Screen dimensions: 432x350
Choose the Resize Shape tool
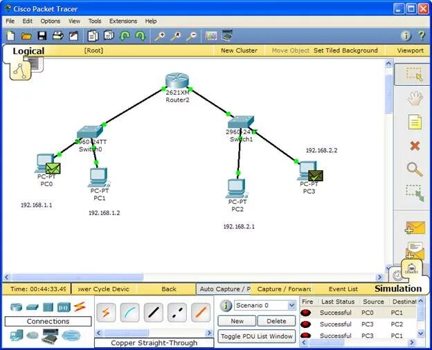pyautogui.click(x=415, y=193)
